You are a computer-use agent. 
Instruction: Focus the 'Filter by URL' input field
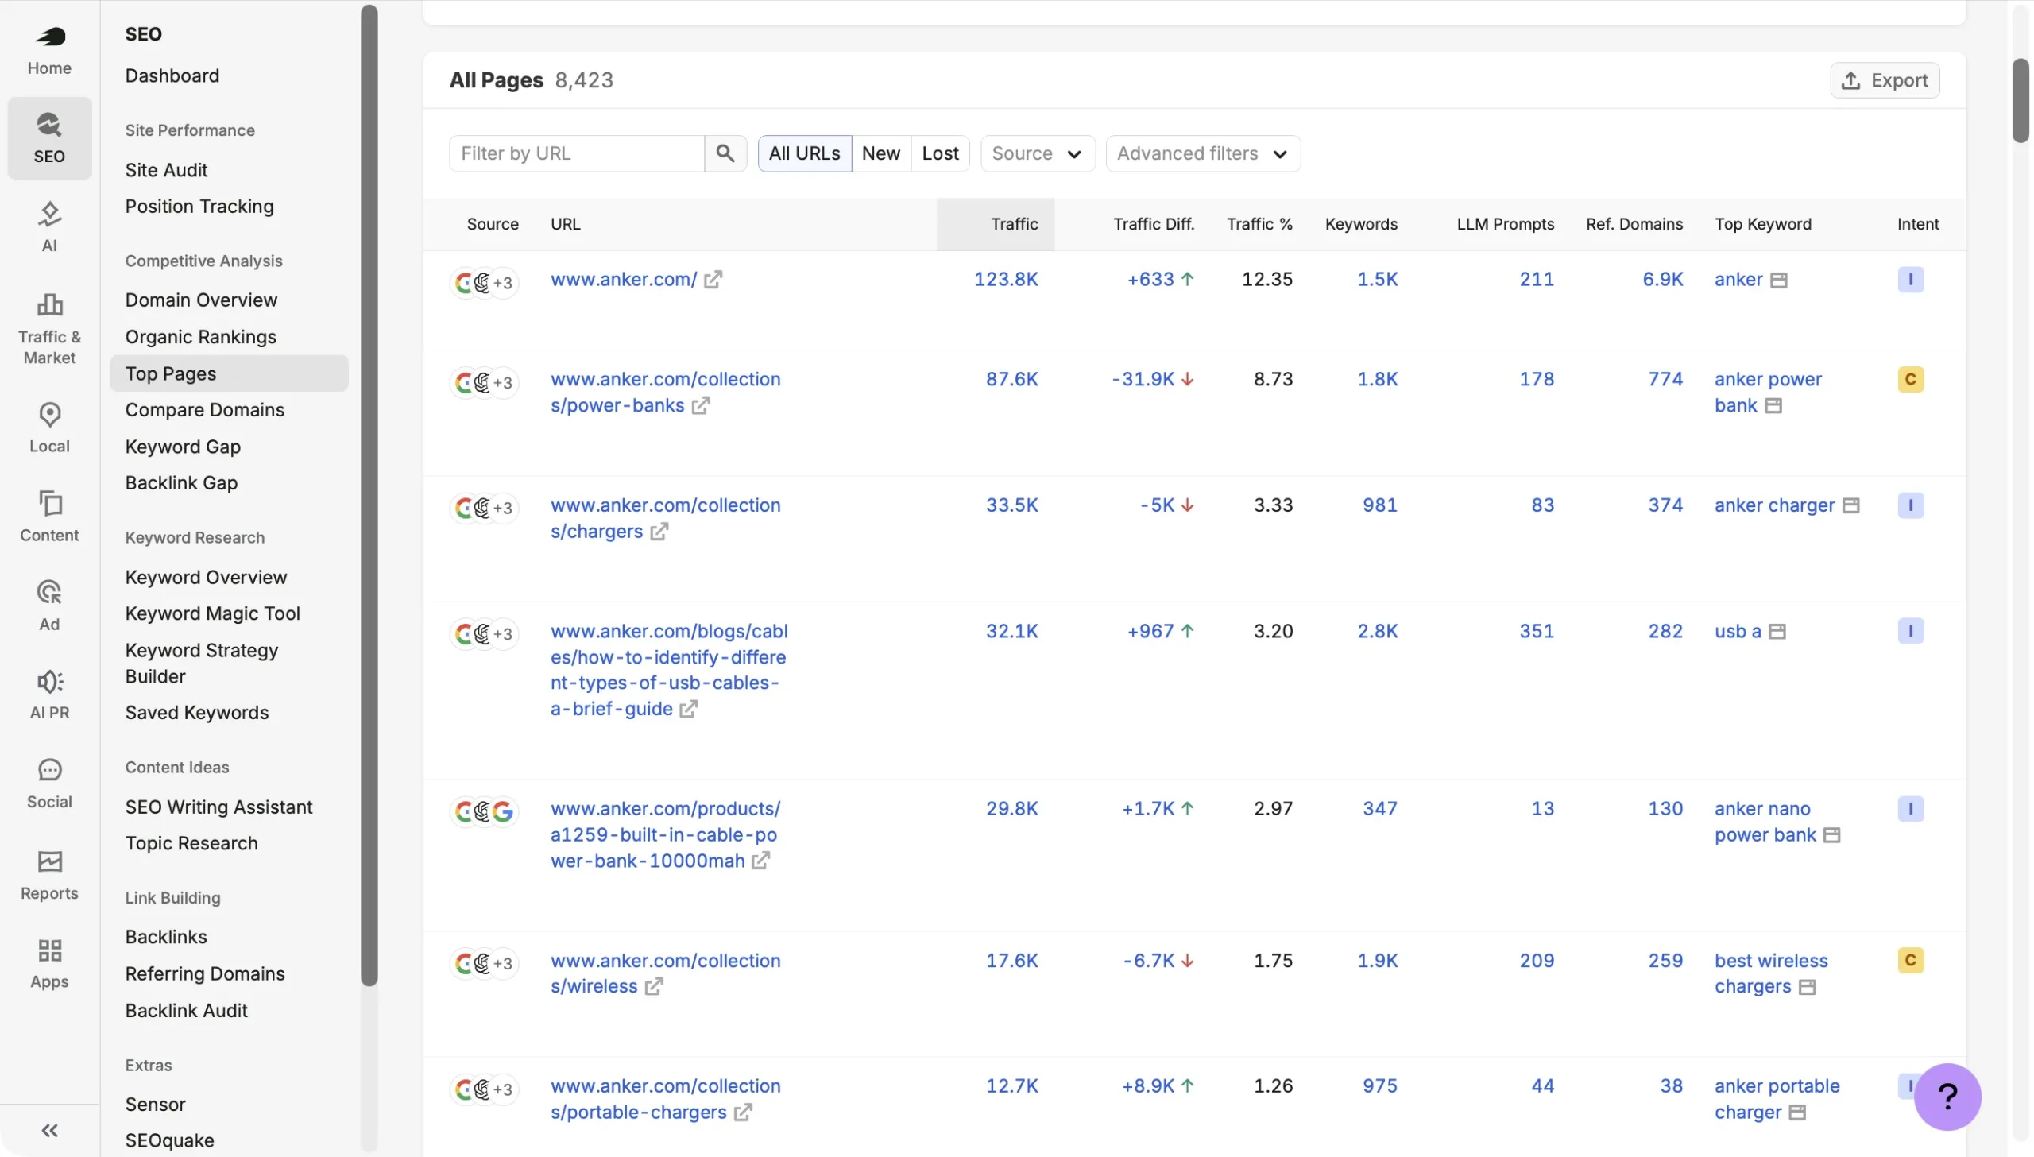[577, 153]
